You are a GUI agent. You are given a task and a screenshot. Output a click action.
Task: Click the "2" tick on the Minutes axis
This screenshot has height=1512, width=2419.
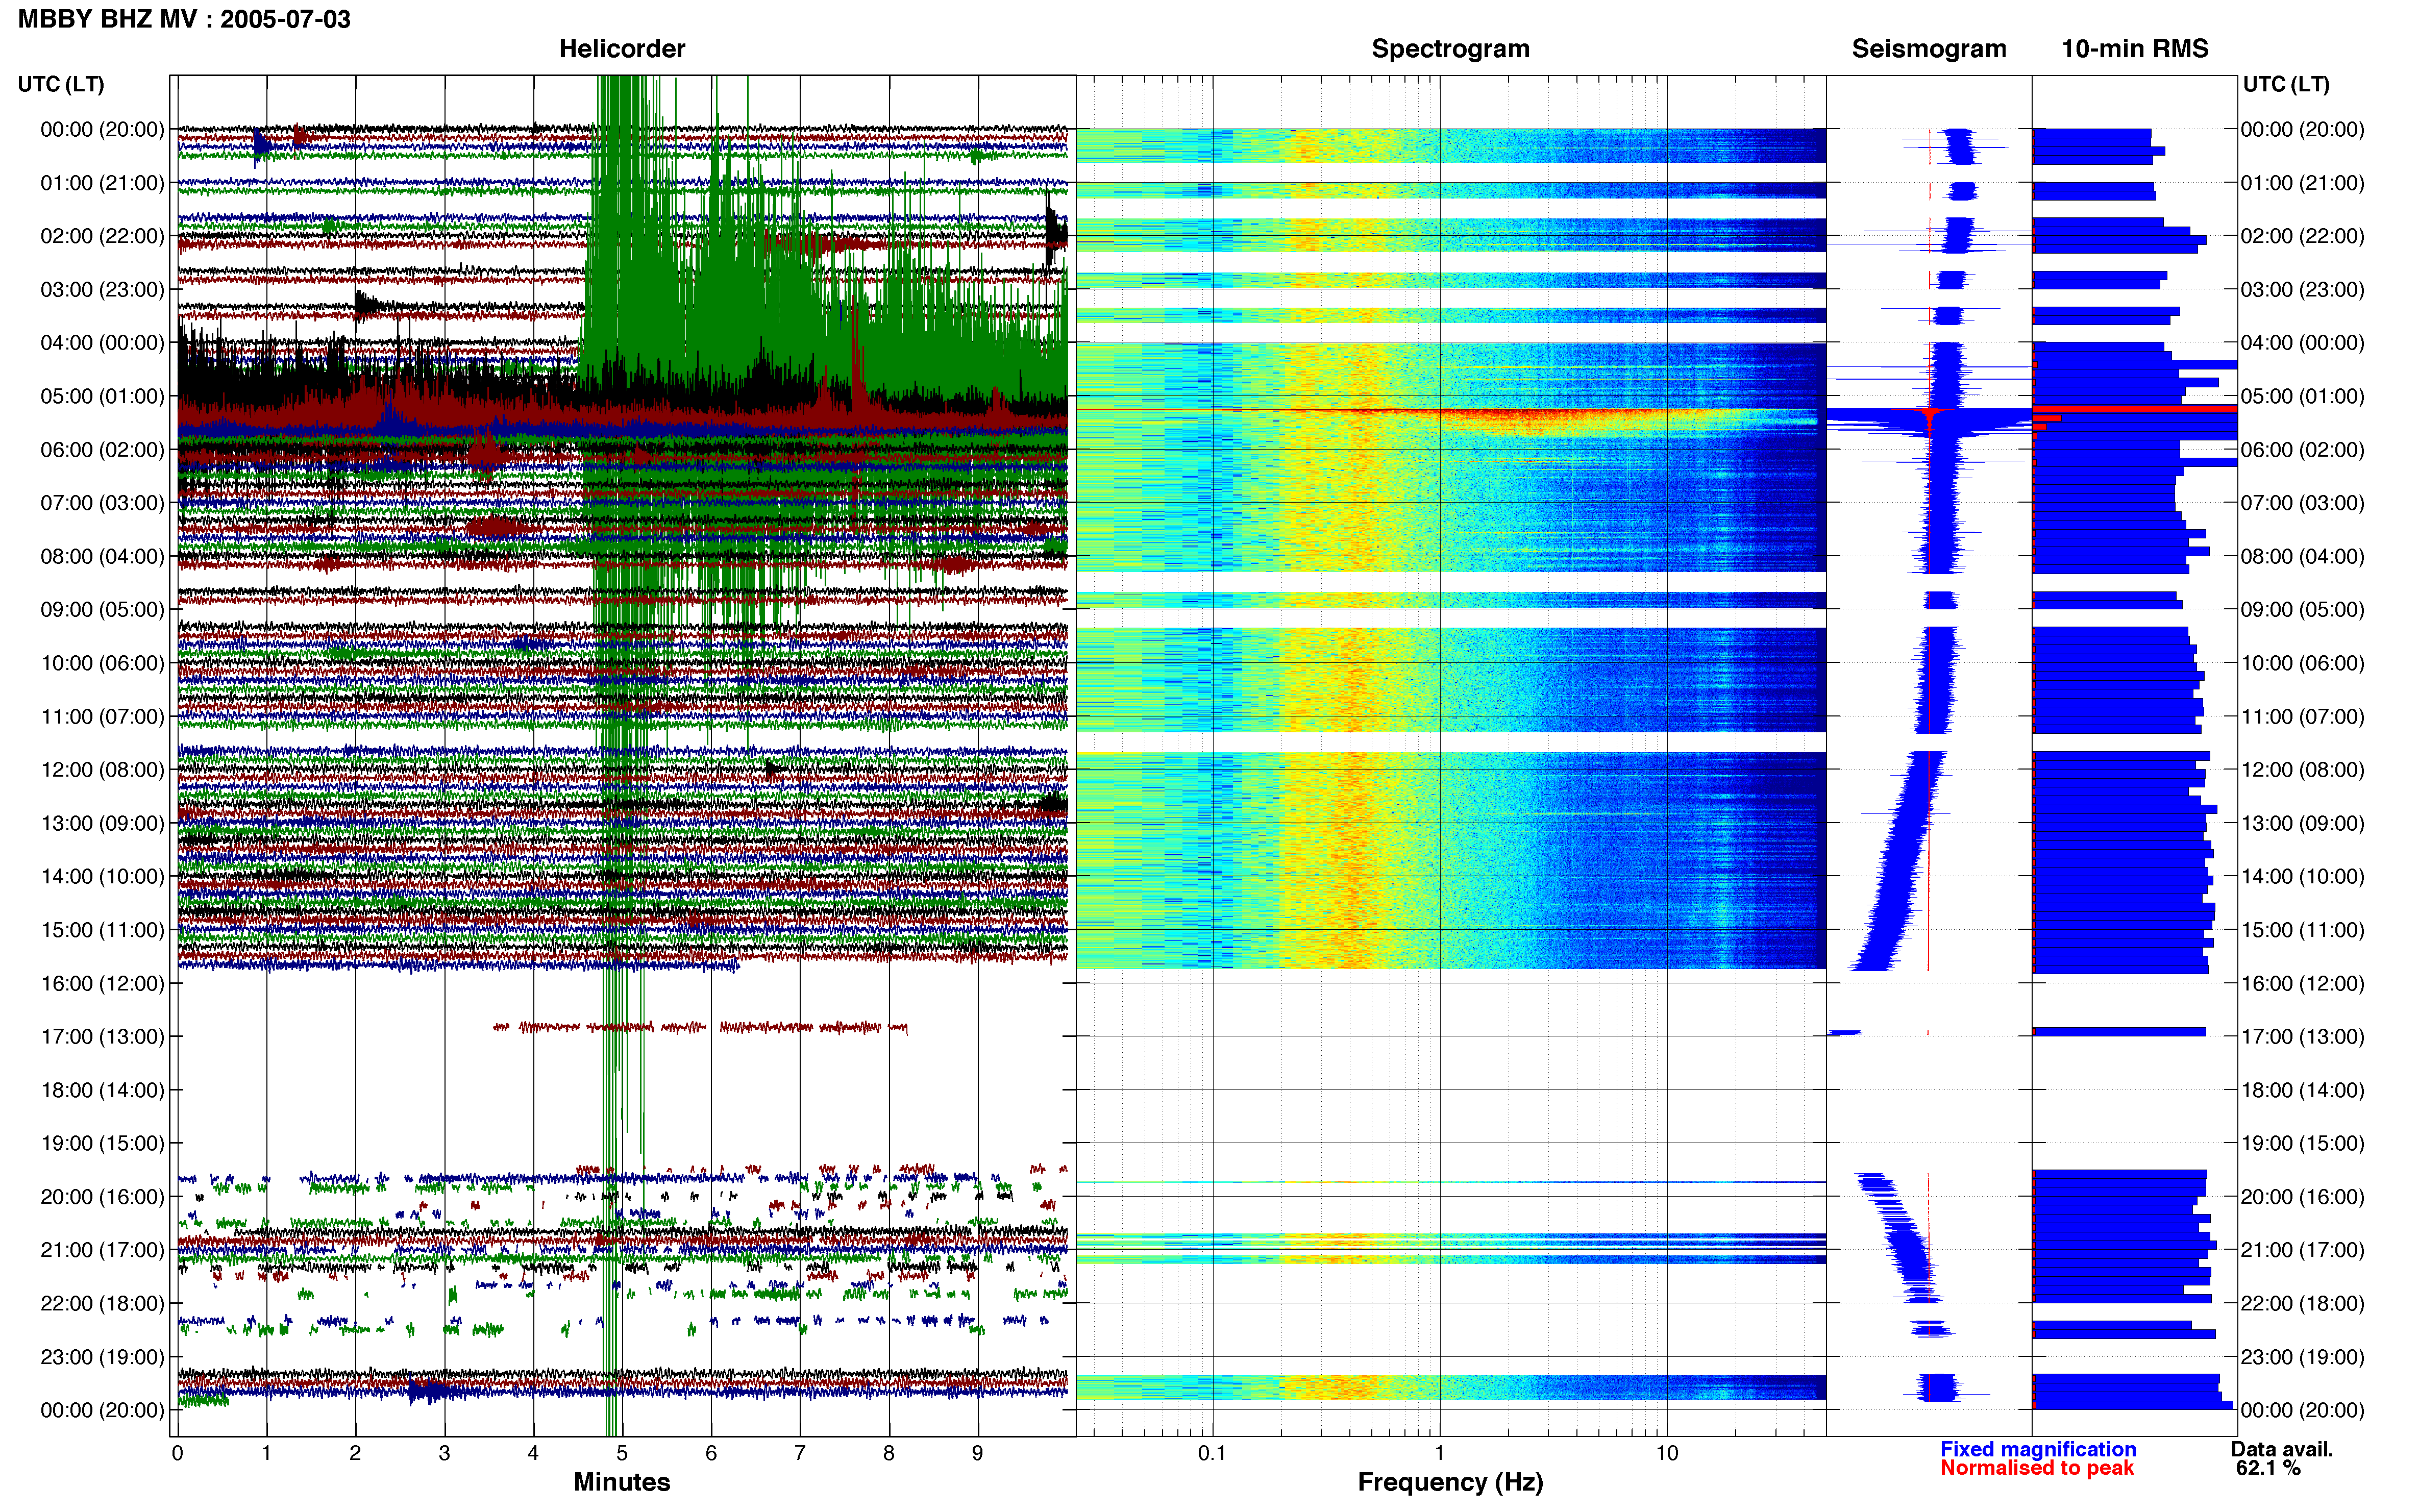click(355, 1453)
